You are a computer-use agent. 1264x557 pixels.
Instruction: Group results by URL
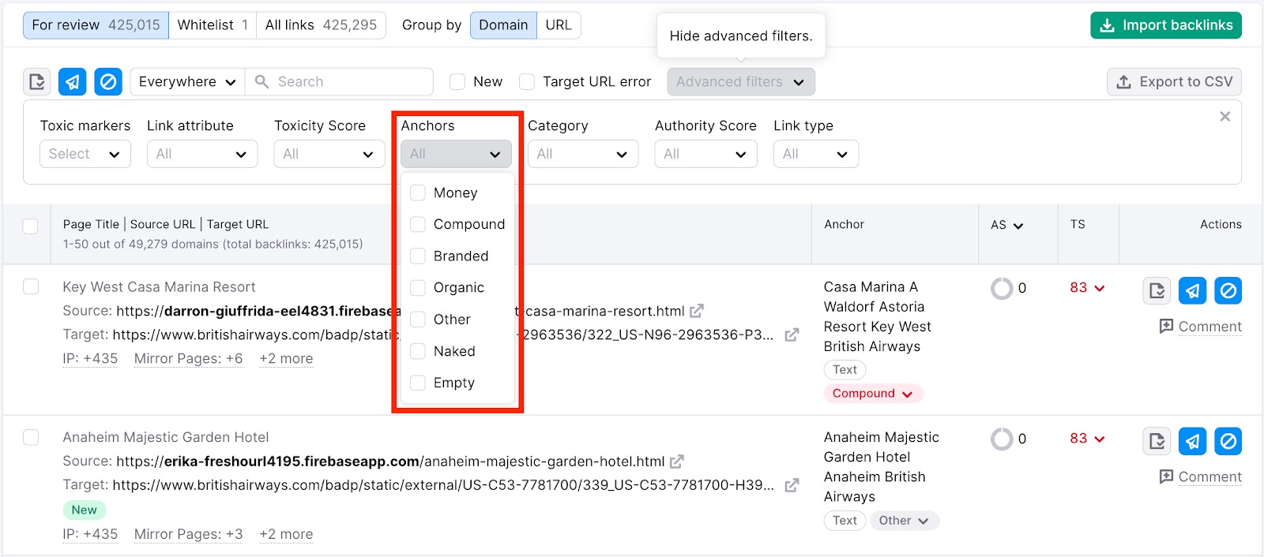click(x=559, y=25)
